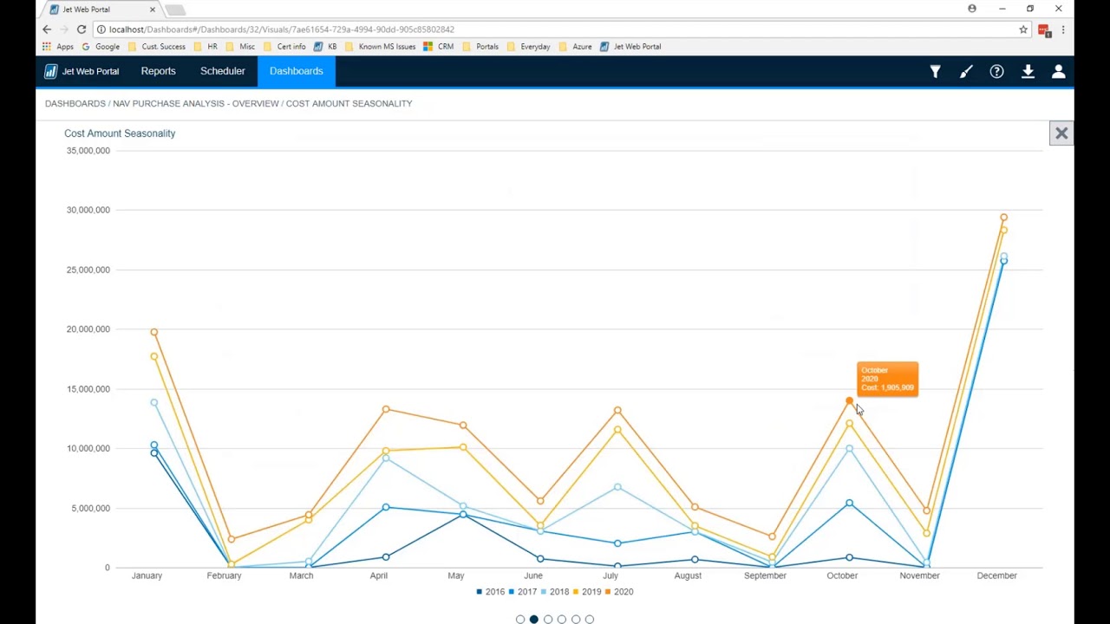1110x624 pixels.
Task: Click the 2020 October data point
Action: click(849, 401)
